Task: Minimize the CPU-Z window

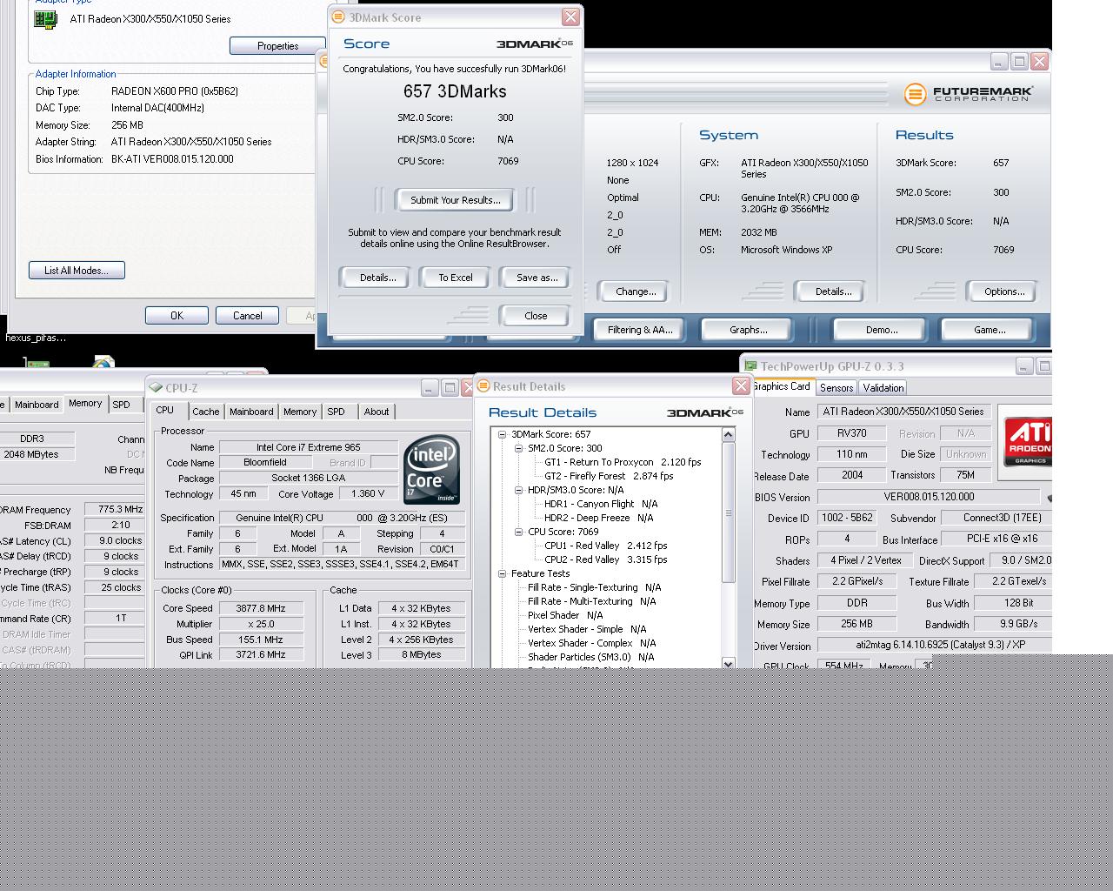Action: point(430,387)
